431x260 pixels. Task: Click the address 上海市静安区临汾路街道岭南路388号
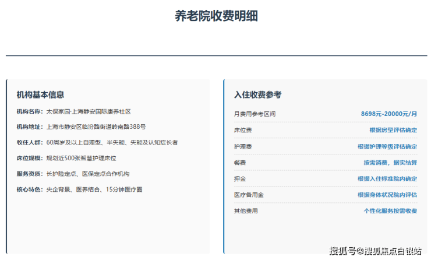click(96, 127)
